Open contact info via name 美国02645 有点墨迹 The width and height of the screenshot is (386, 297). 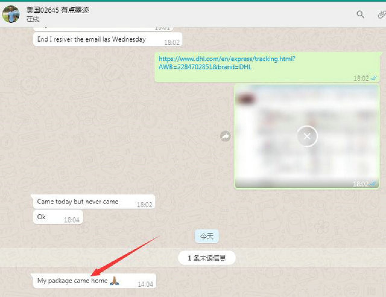57,10
